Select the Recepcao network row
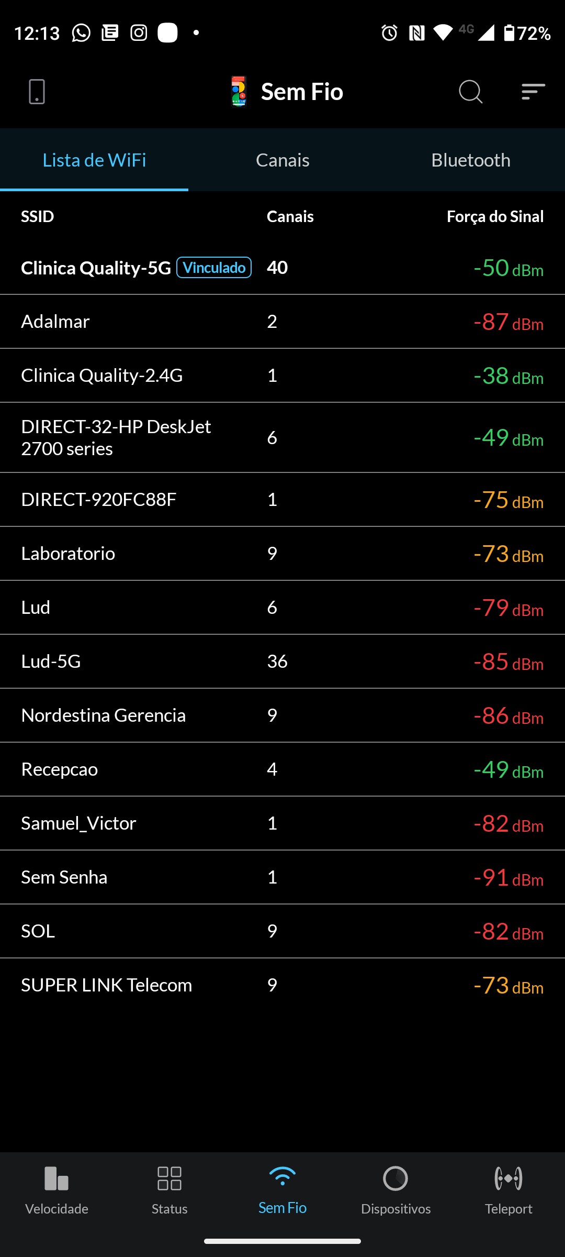The image size is (565, 1257). [x=60, y=769]
